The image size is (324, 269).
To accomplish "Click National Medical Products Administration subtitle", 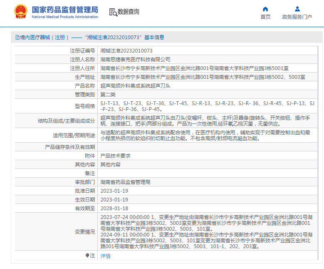I will [x=65, y=17].
